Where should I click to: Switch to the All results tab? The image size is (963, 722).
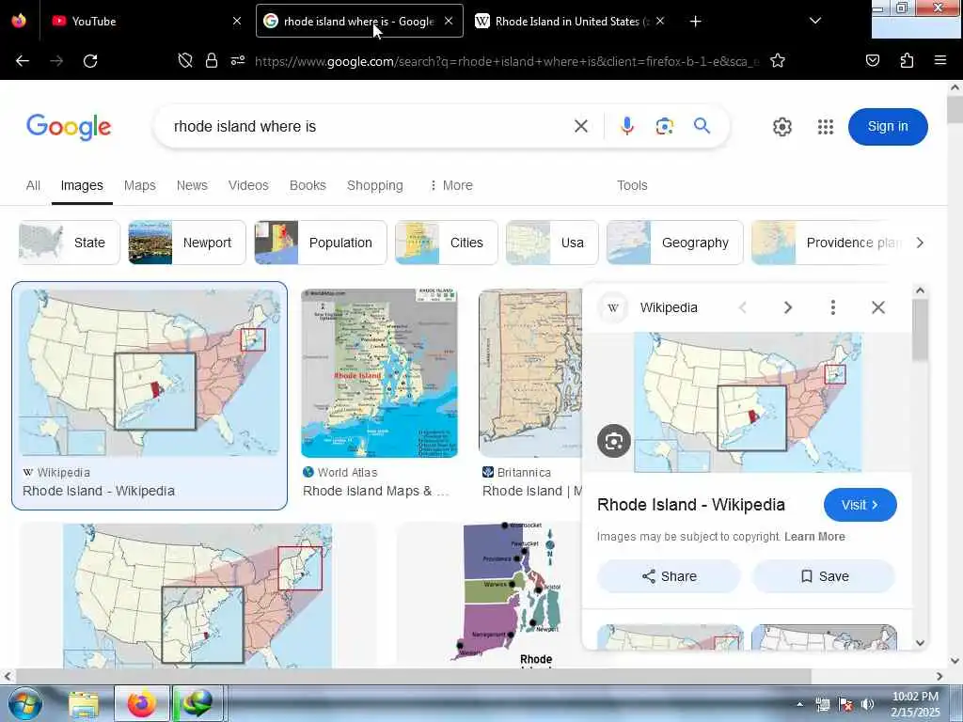(x=33, y=185)
